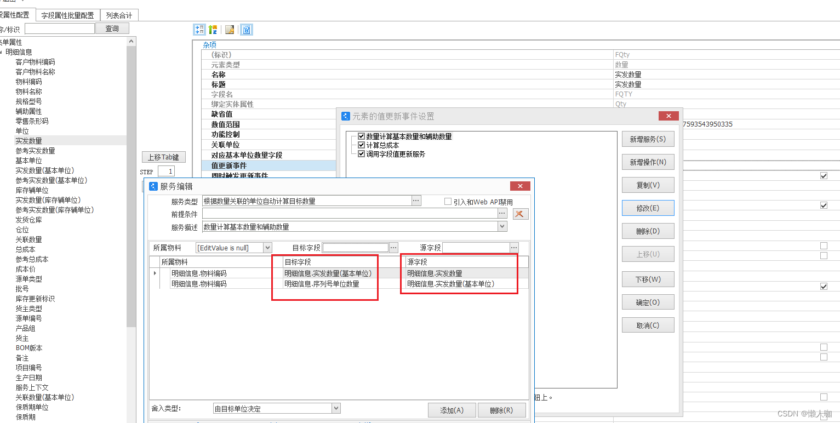Viewport: 840px width, 423px height.
Task: Select 生产日期 in the field tree
Action: coord(28,378)
